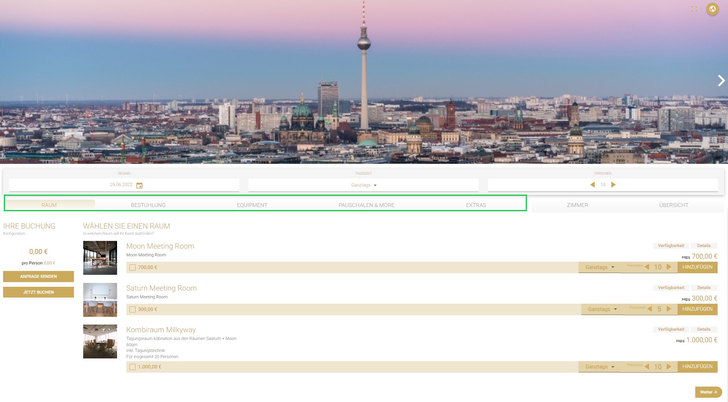Open the Pauschalen & More tab
This screenshot has width=728, height=402.
click(367, 205)
